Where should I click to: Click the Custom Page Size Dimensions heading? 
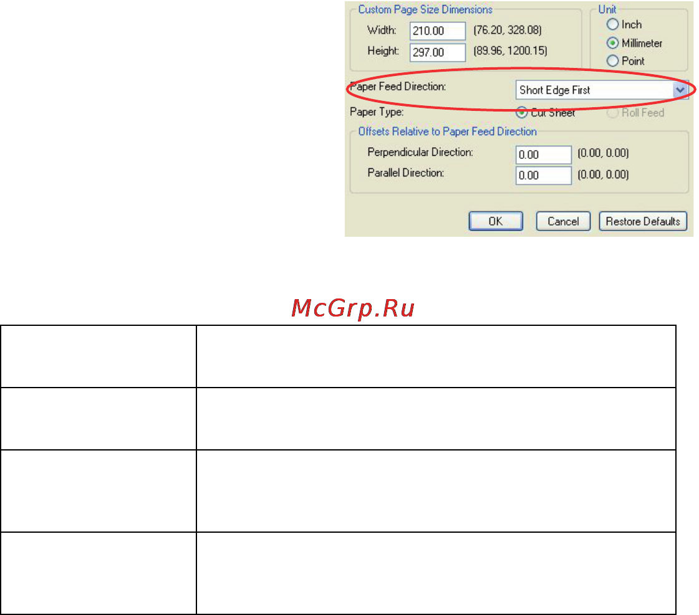point(425,9)
